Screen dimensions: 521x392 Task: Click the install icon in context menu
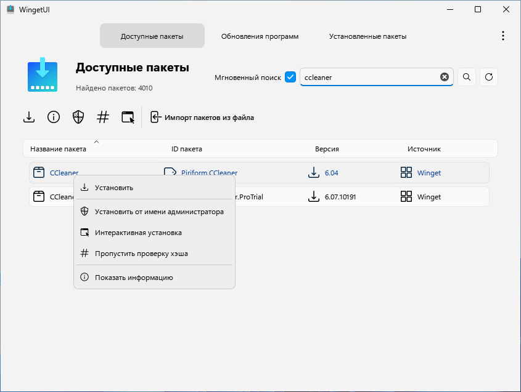(x=84, y=187)
